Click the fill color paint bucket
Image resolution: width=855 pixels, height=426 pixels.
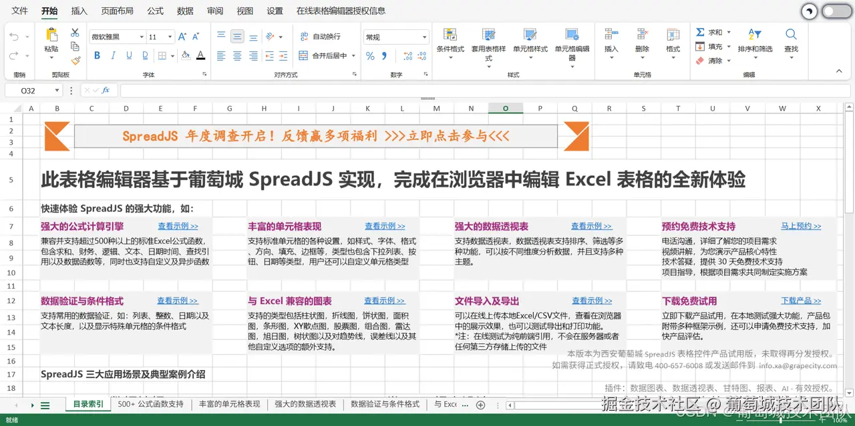[186, 56]
